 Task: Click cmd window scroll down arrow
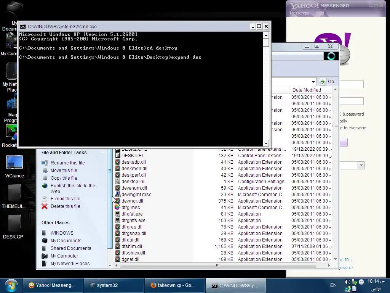266,143
